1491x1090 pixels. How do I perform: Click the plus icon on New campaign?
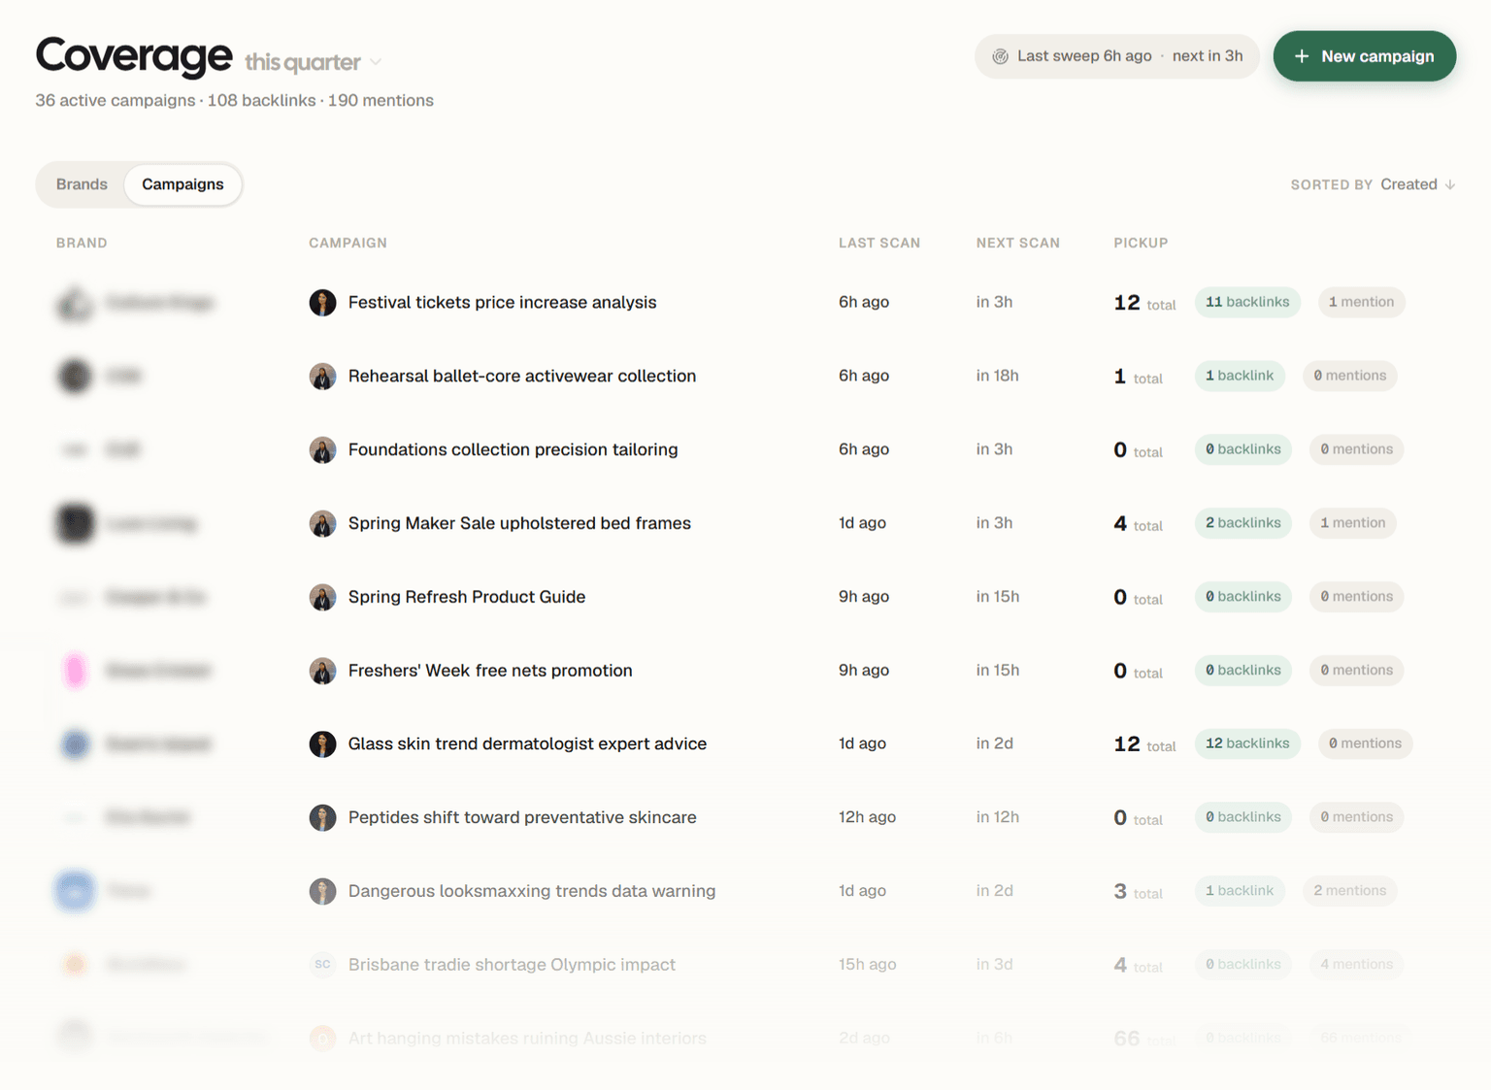(1302, 56)
